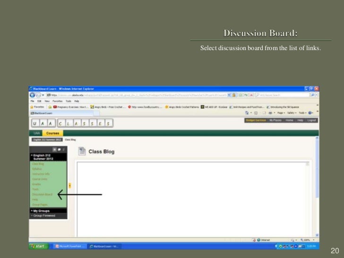Image resolution: width=344 pixels, height=258 pixels.
Task: Click Help in the Blackboard top bar
Action: click(300, 120)
